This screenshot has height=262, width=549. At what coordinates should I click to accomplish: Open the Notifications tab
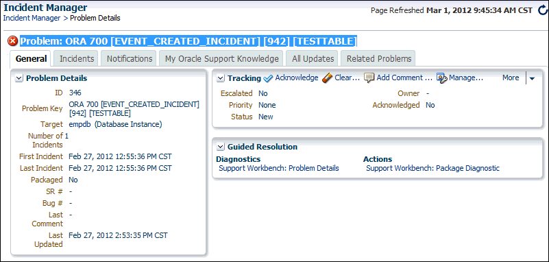click(130, 58)
